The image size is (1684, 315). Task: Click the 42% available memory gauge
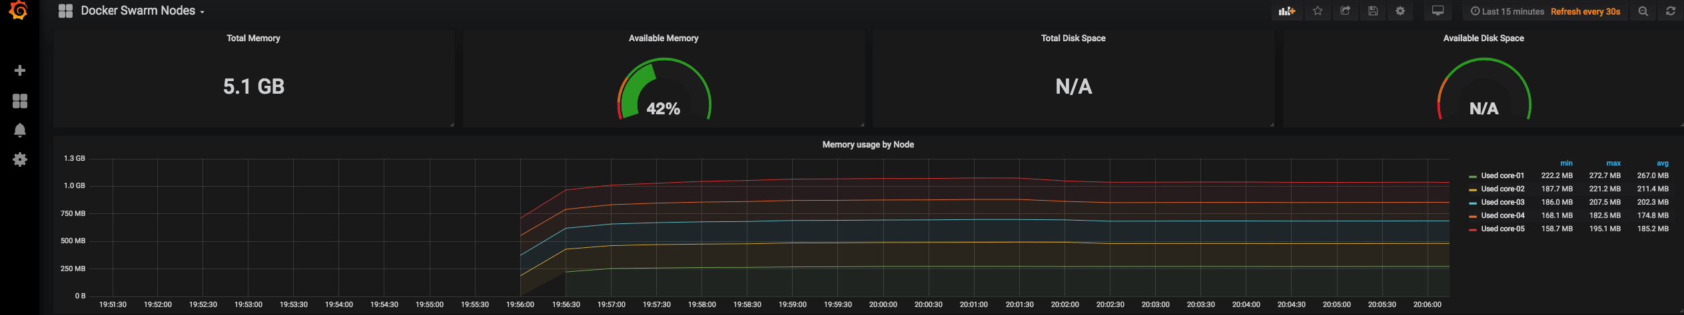664,90
